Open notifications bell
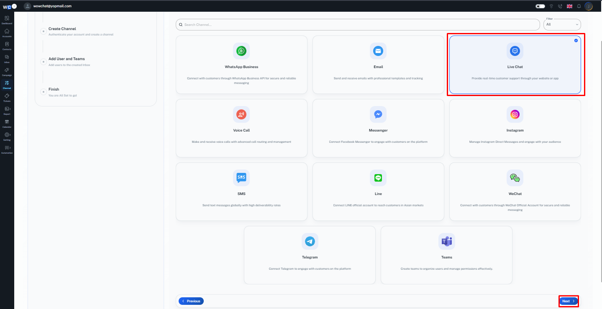The image size is (602, 309). pos(579,6)
